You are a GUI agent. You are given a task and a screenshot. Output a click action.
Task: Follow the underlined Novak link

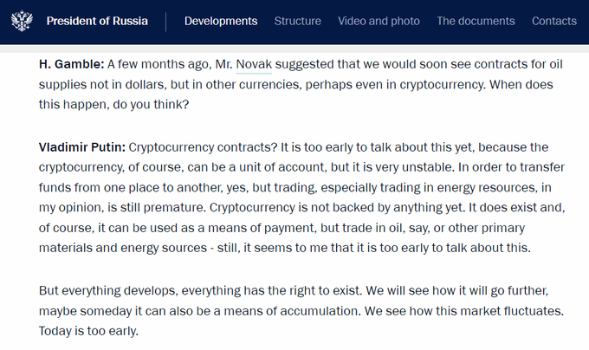click(254, 65)
